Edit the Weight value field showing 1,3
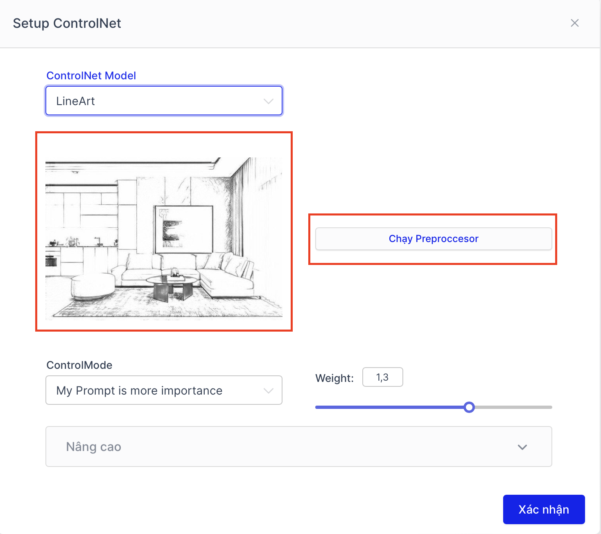 click(382, 377)
